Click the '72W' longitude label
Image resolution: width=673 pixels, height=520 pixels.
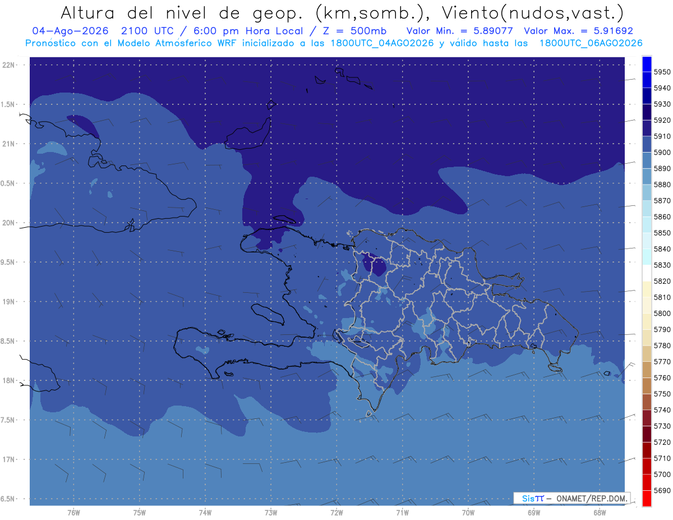336,512
